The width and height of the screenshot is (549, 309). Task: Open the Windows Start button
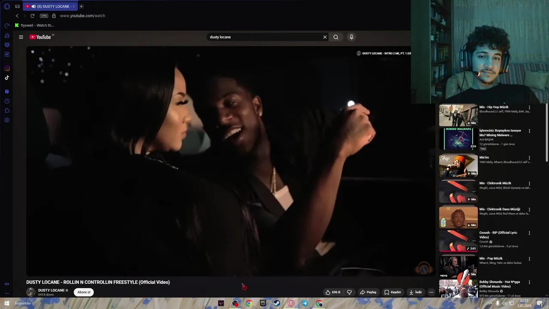[6, 303]
